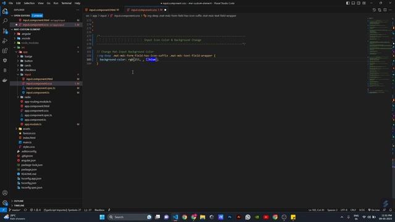
Task: Expand the badge folder
Action: pos(28,56)
